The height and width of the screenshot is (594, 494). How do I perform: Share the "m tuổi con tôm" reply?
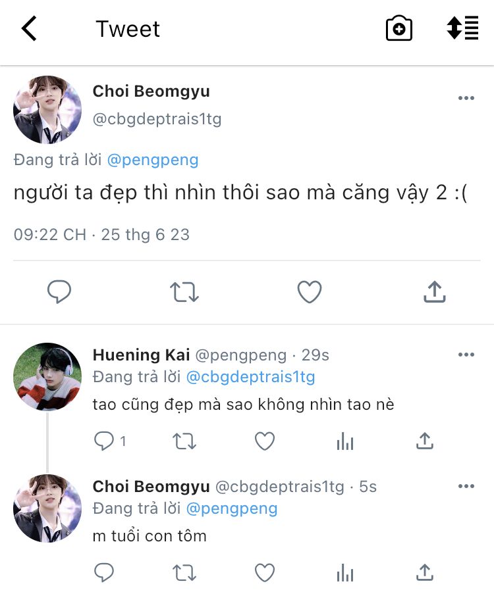(x=425, y=573)
